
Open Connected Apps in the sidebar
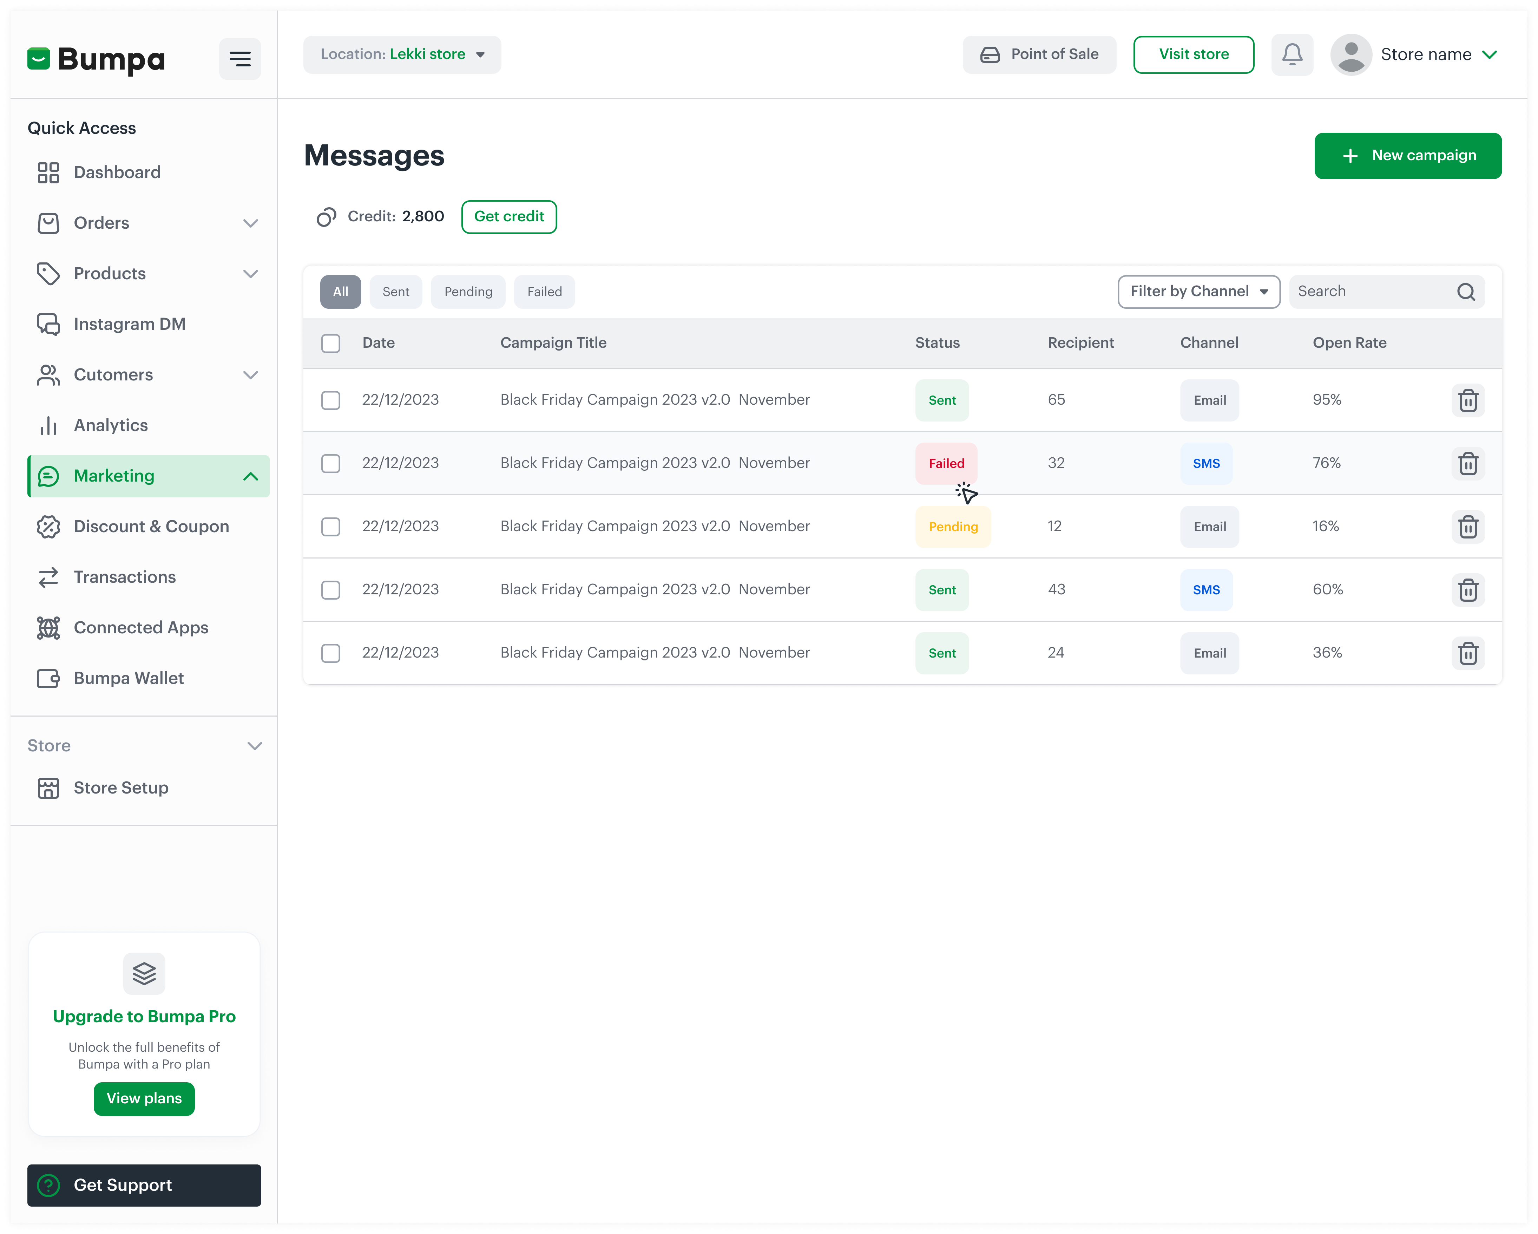click(x=140, y=627)
